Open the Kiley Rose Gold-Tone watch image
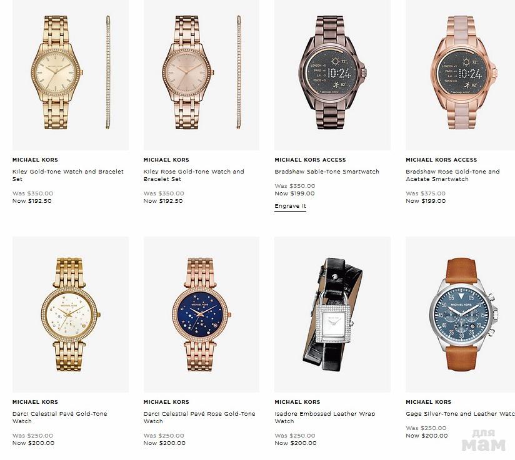 coord(201,75)
